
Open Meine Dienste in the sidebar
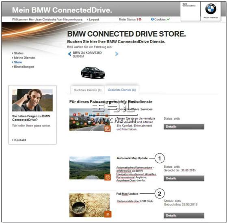click(24, 58)
